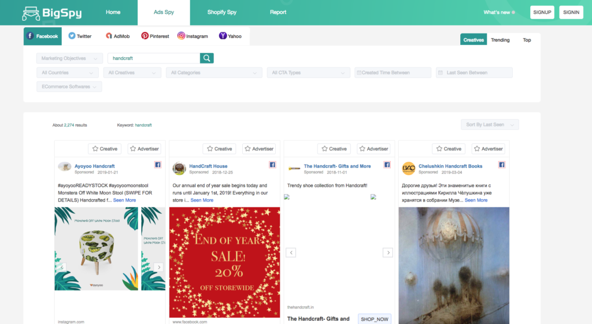Click the Chelushkin Handcraft Books avatar

409,168
